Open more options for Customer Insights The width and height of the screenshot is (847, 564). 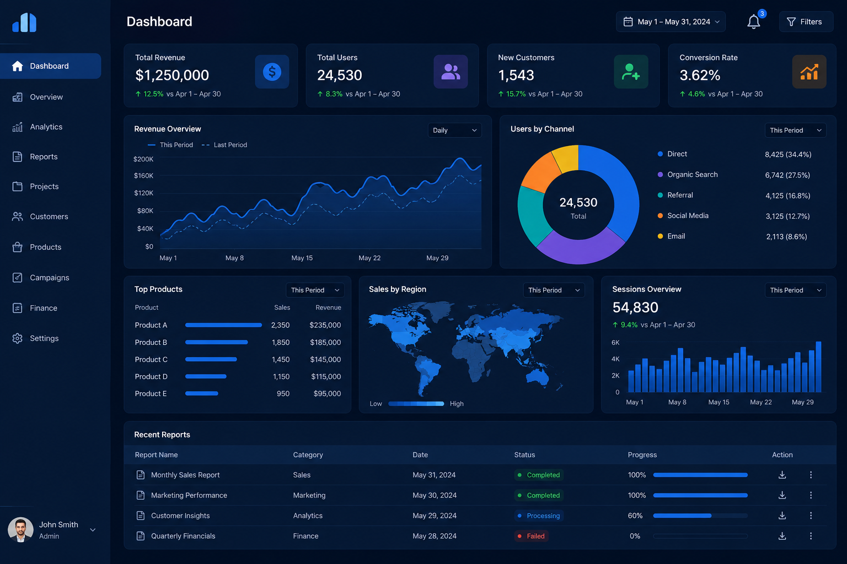coord(811,516)
